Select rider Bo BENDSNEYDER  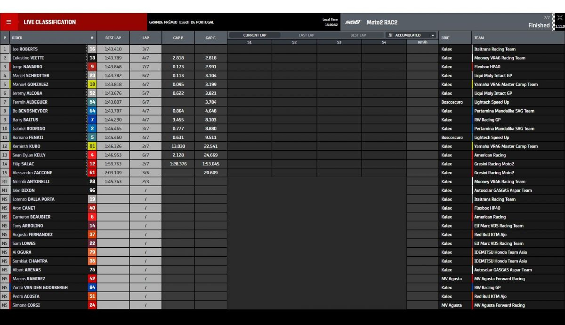click(x=30, y=111)
